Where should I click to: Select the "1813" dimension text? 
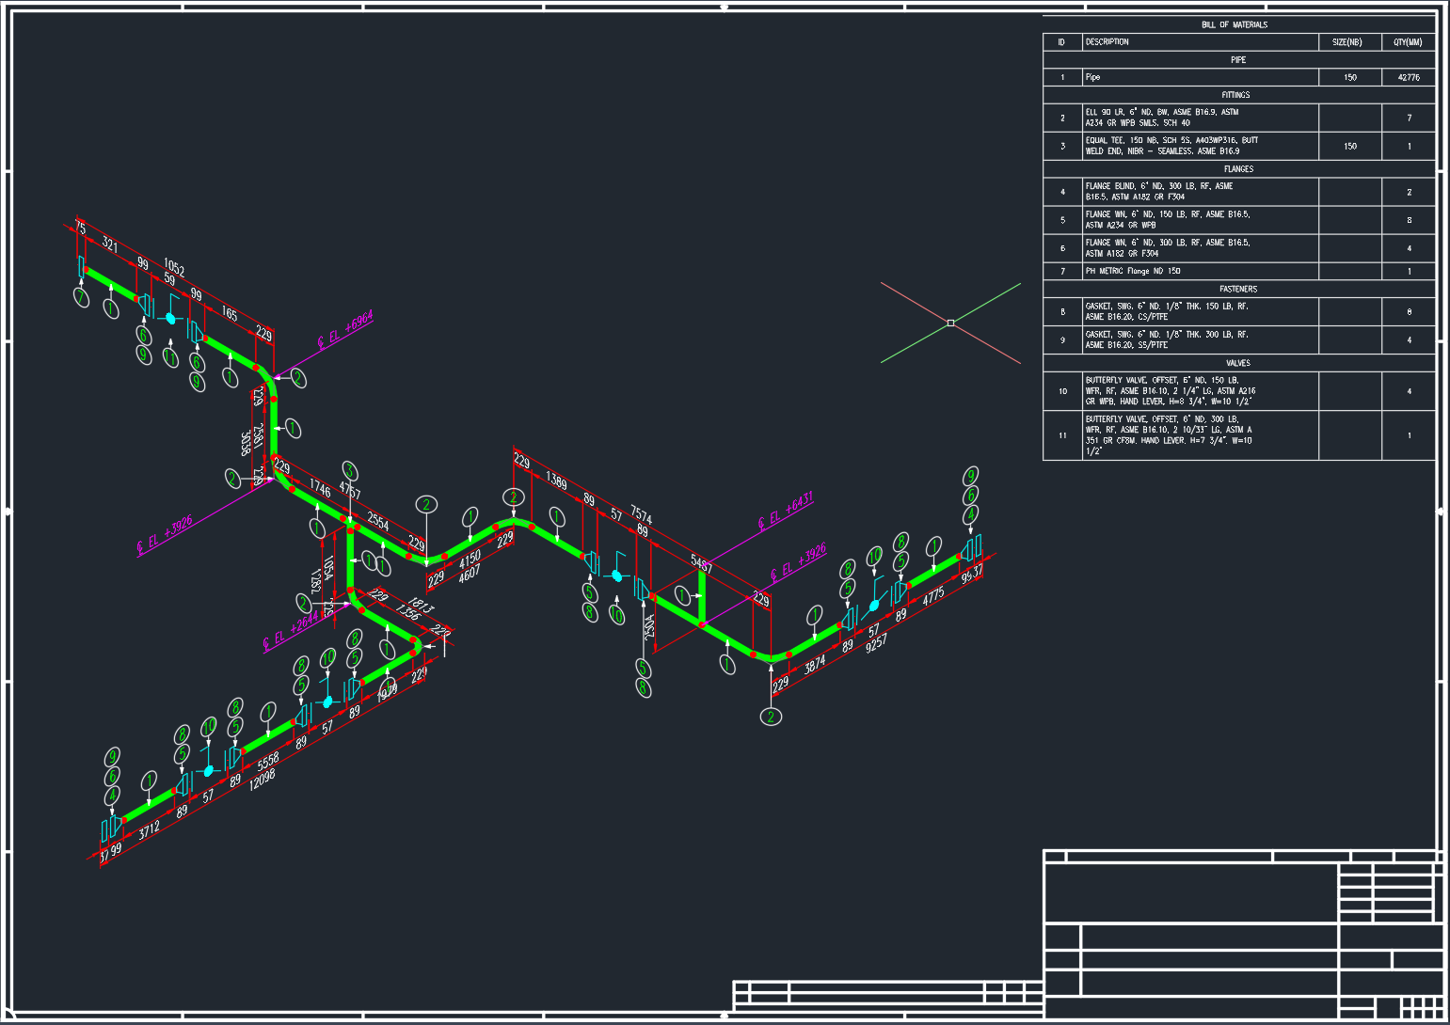coord(421,606)
